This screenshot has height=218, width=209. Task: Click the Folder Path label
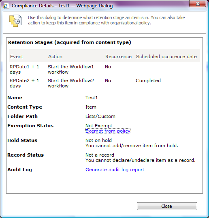coord(22,116)
